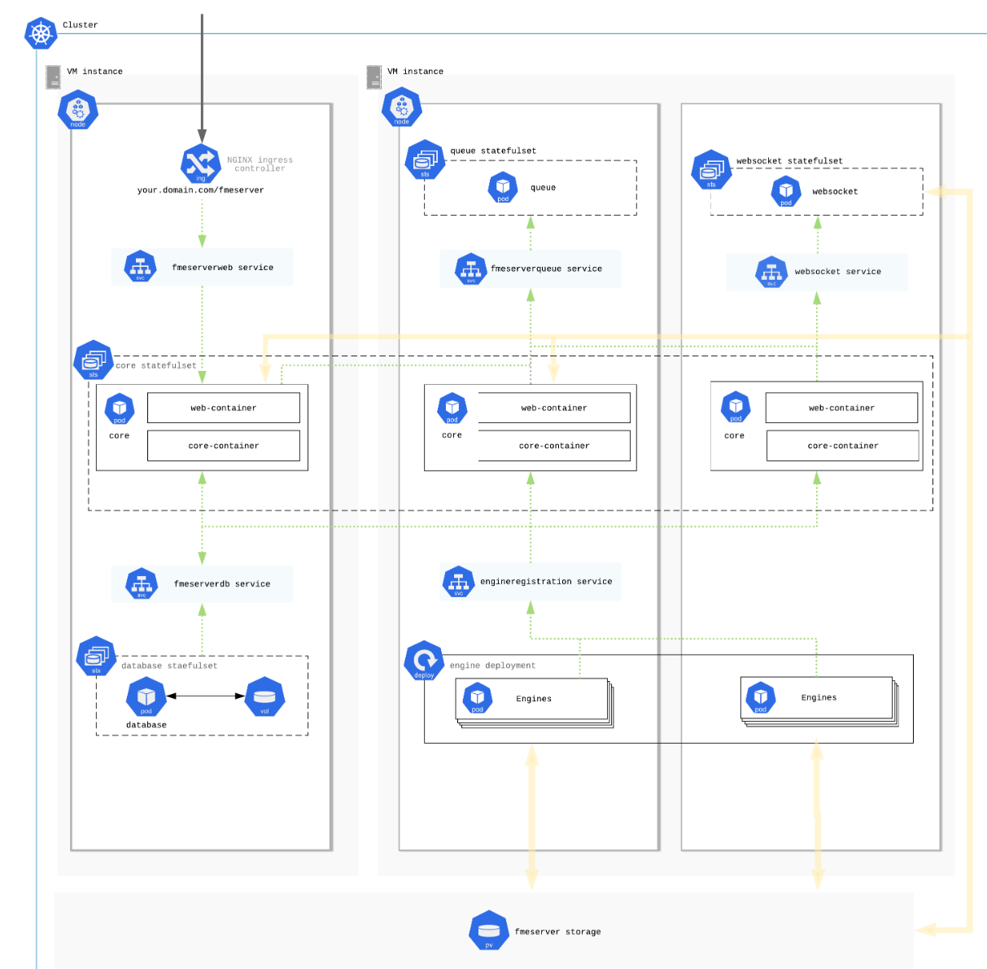Click the 'engineregistration service' label
The image size is (987, 969).
546,582
